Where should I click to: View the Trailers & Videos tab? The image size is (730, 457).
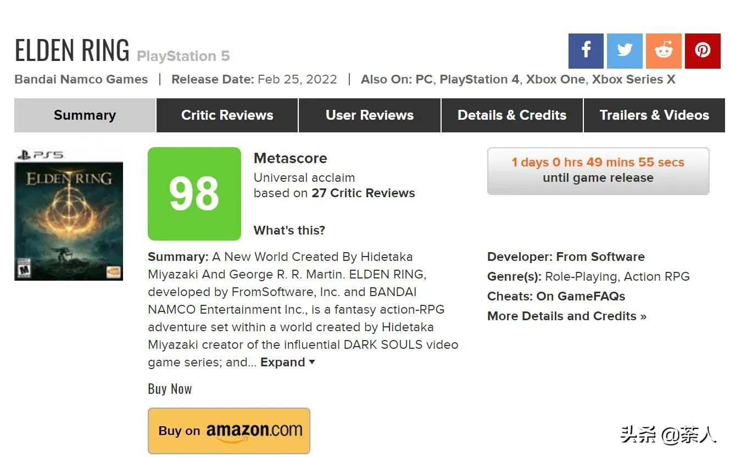point(654,115)
